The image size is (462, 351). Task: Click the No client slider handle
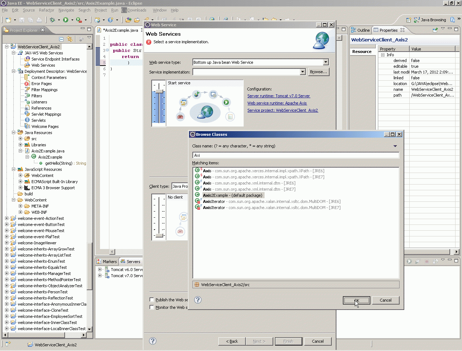159,235
